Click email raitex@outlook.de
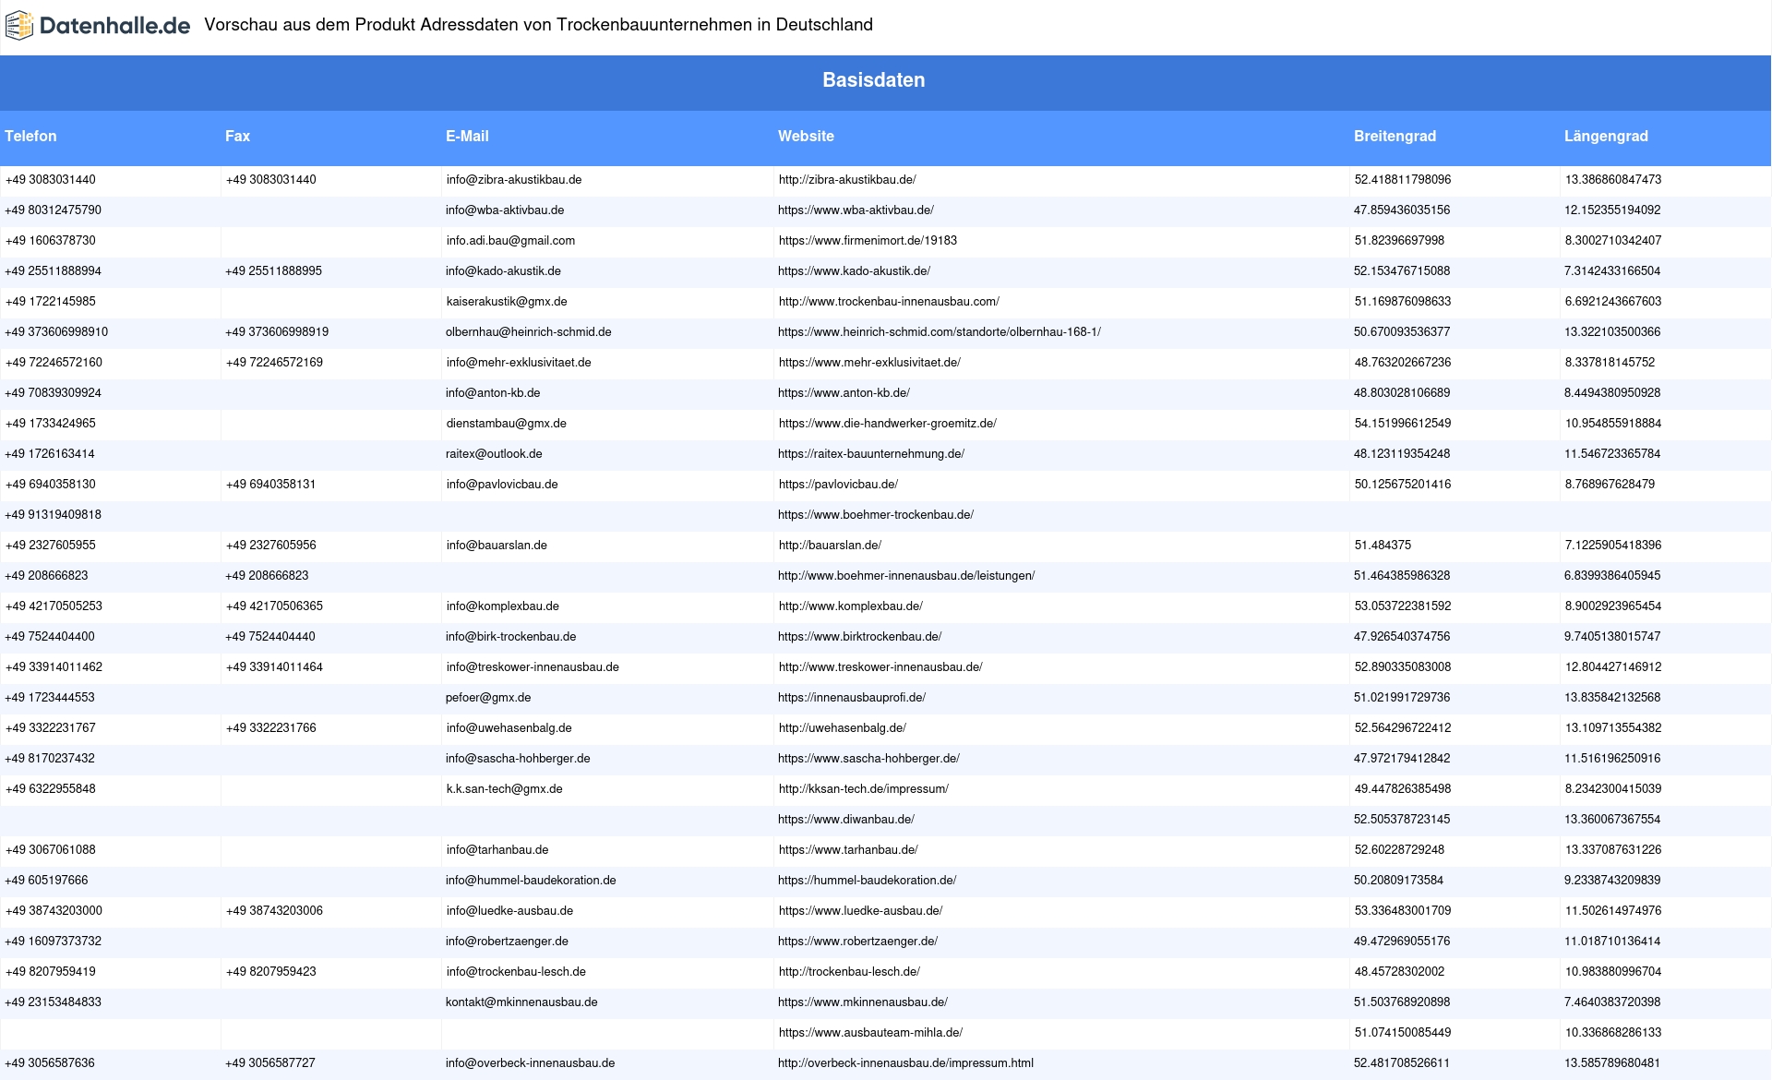The width and height of the screenshot is (1772, 1080). (494, 454)
